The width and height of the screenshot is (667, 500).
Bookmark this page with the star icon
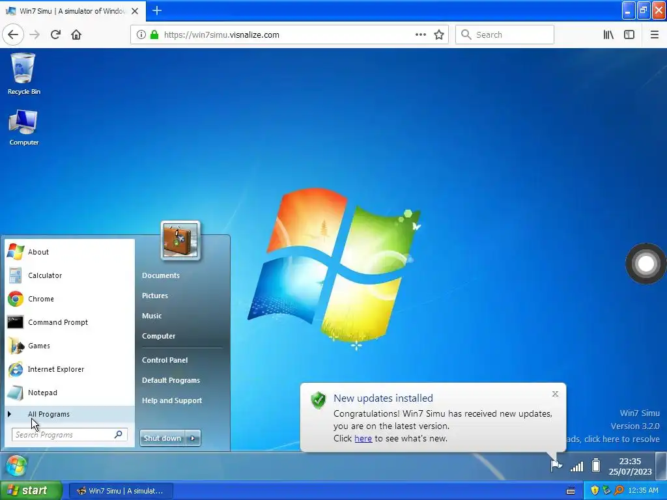[439, 35]
